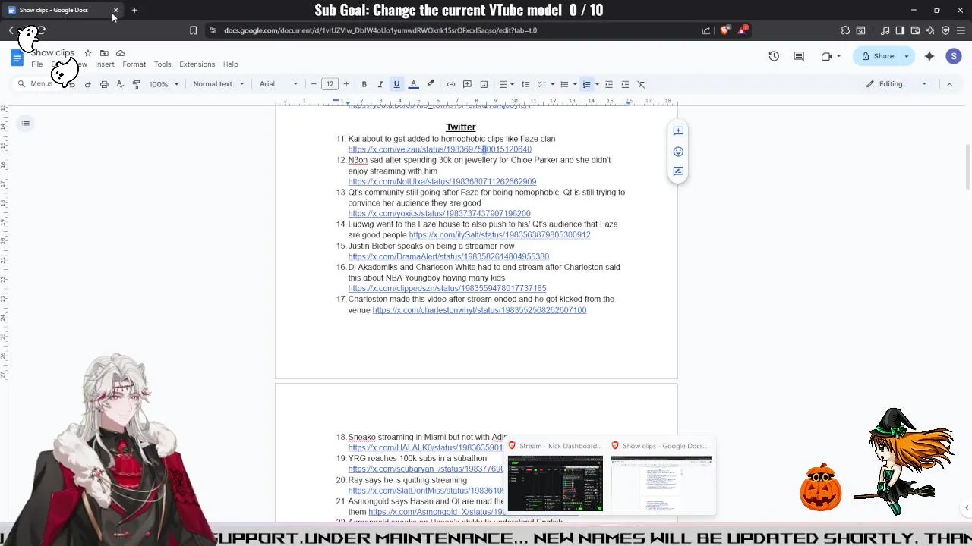This screenshot has width=972, height=546.
Task: Print the document
Action: pyautogui.click(x=104, y=84)
